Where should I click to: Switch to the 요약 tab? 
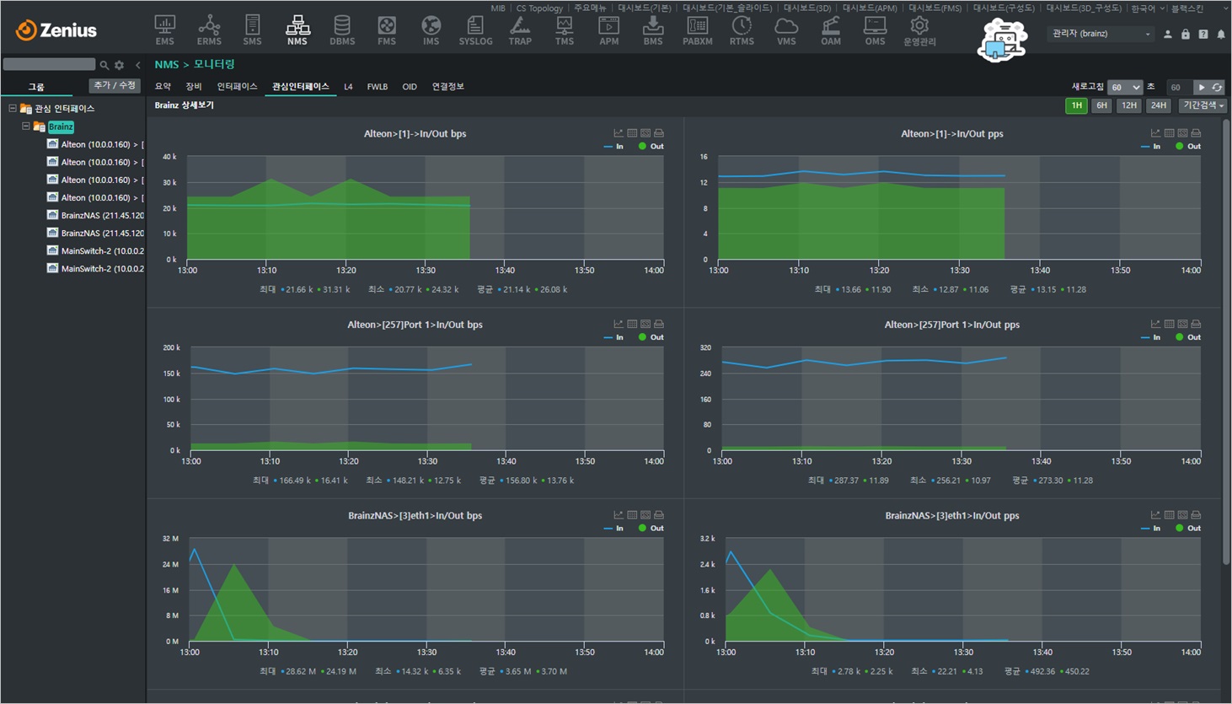(163, 87)
